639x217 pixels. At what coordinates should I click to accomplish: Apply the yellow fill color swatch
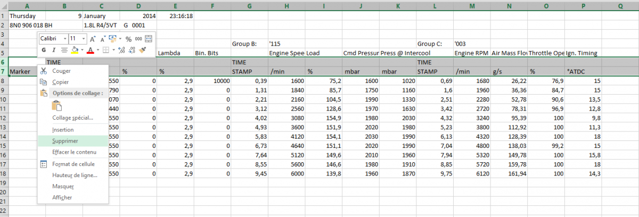point(75,50)
